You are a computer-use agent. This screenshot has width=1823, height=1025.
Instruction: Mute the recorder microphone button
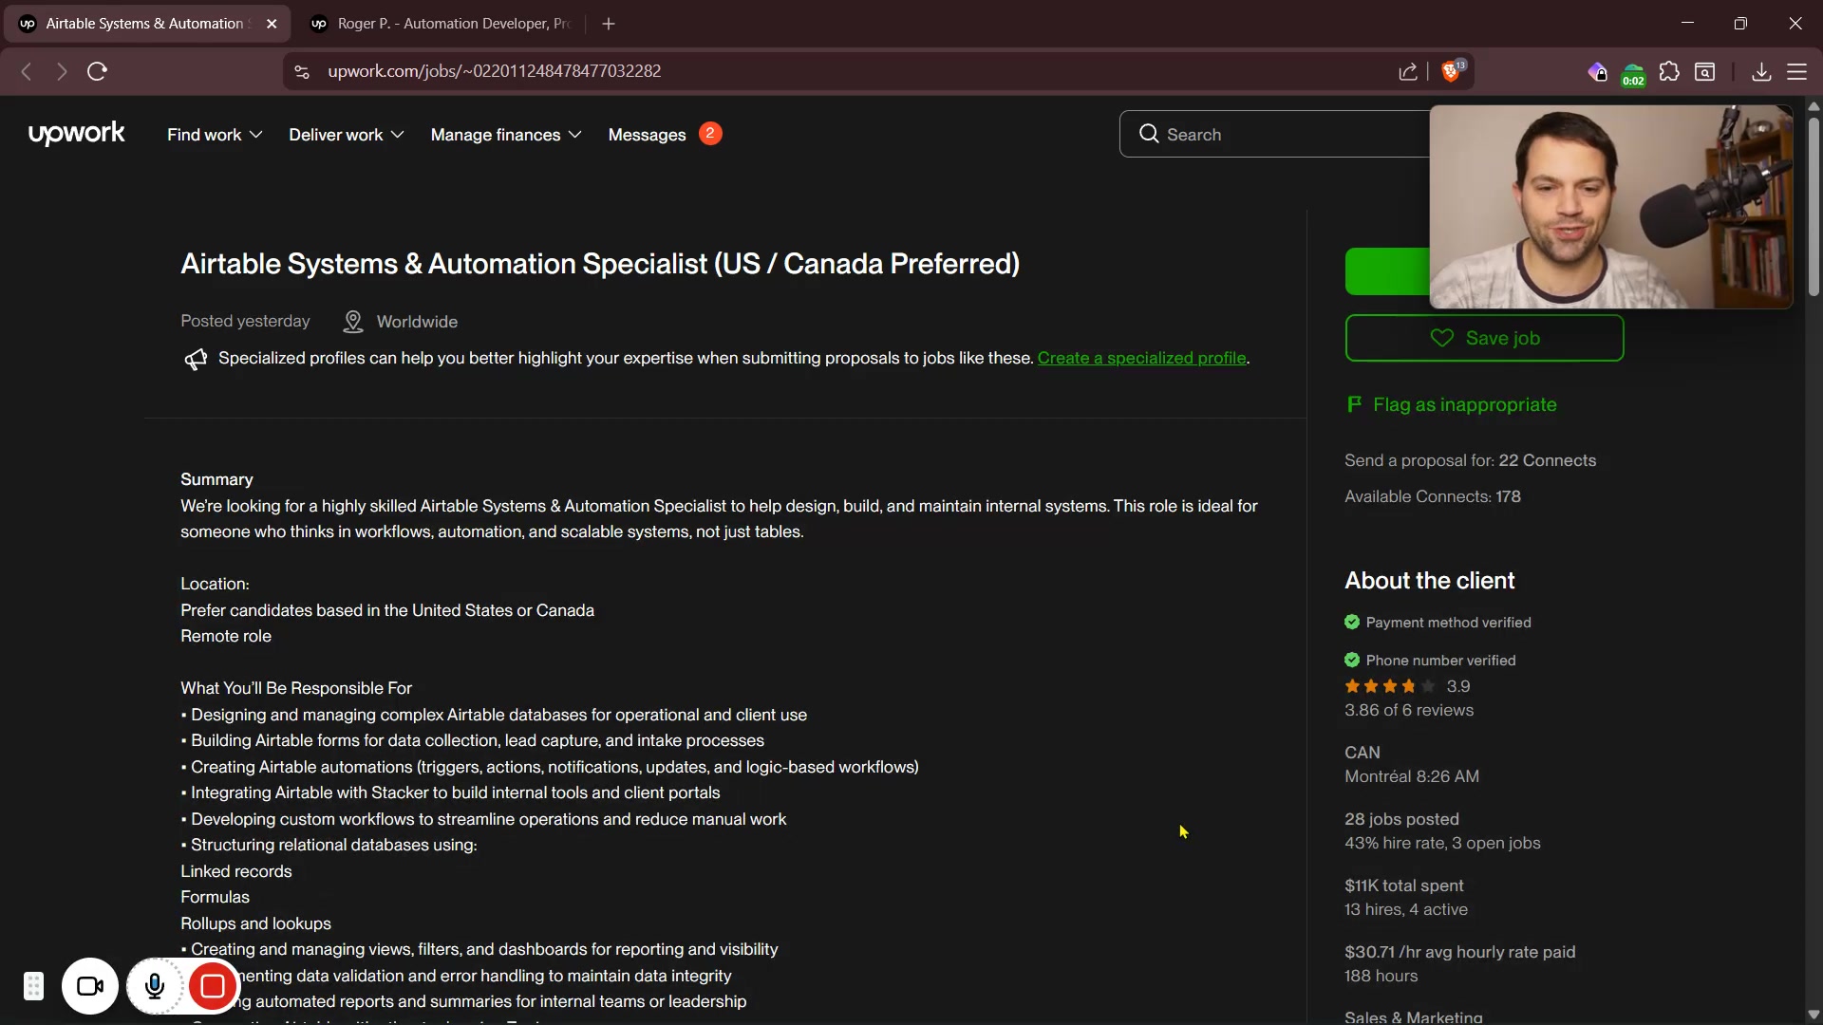(155, 987)
